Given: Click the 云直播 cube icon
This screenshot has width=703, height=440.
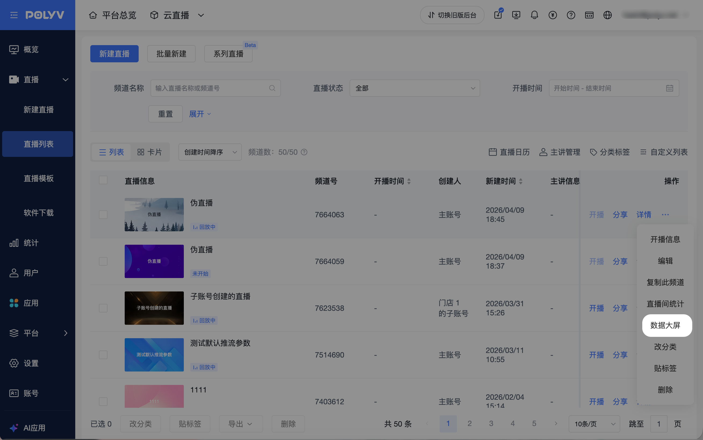Looking at the screenshot, I should tap(154, 15).
